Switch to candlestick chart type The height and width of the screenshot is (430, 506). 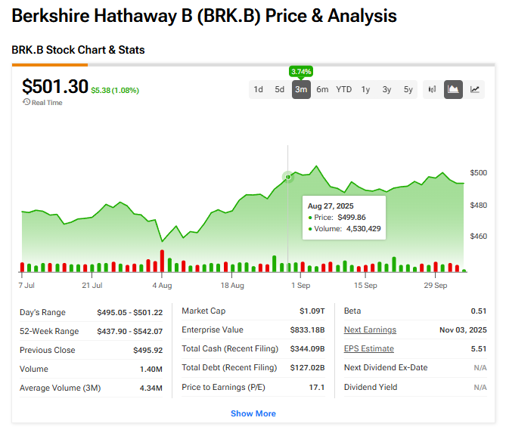point(433,89)
